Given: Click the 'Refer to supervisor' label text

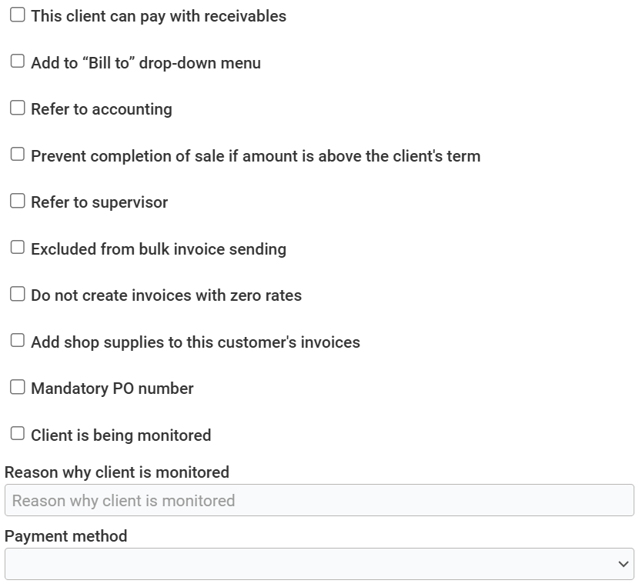Looking at the screenshot, I should point(99,202).
